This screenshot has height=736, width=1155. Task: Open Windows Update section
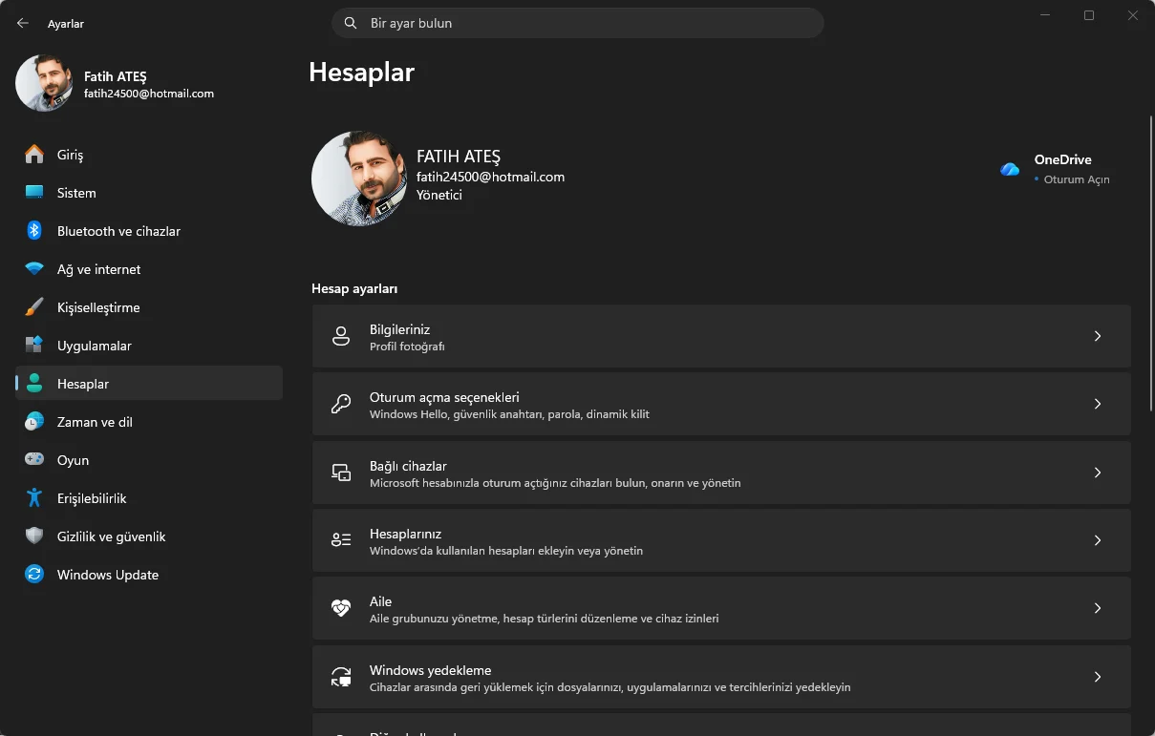click(149, 574)
